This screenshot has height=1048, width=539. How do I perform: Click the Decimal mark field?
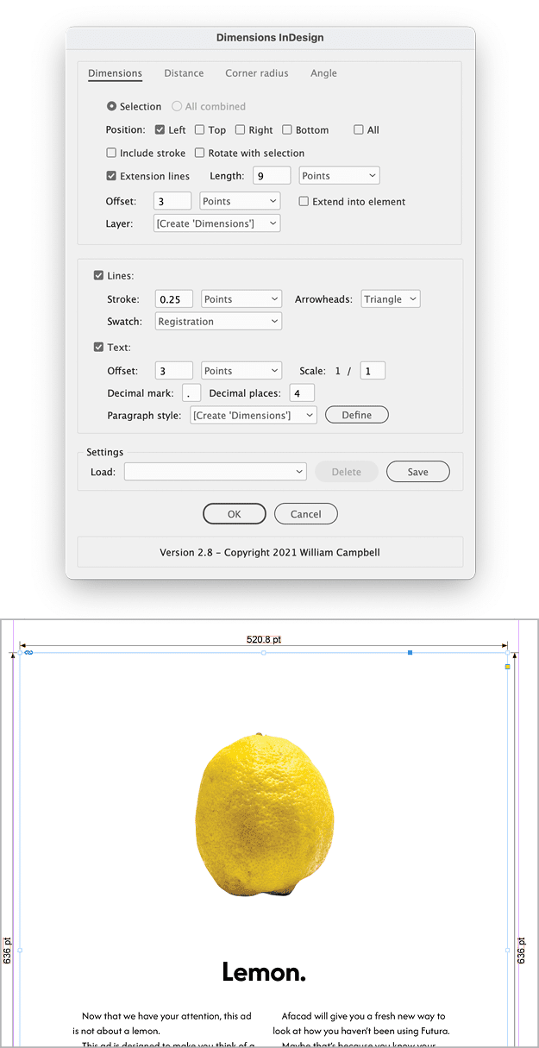191,393
